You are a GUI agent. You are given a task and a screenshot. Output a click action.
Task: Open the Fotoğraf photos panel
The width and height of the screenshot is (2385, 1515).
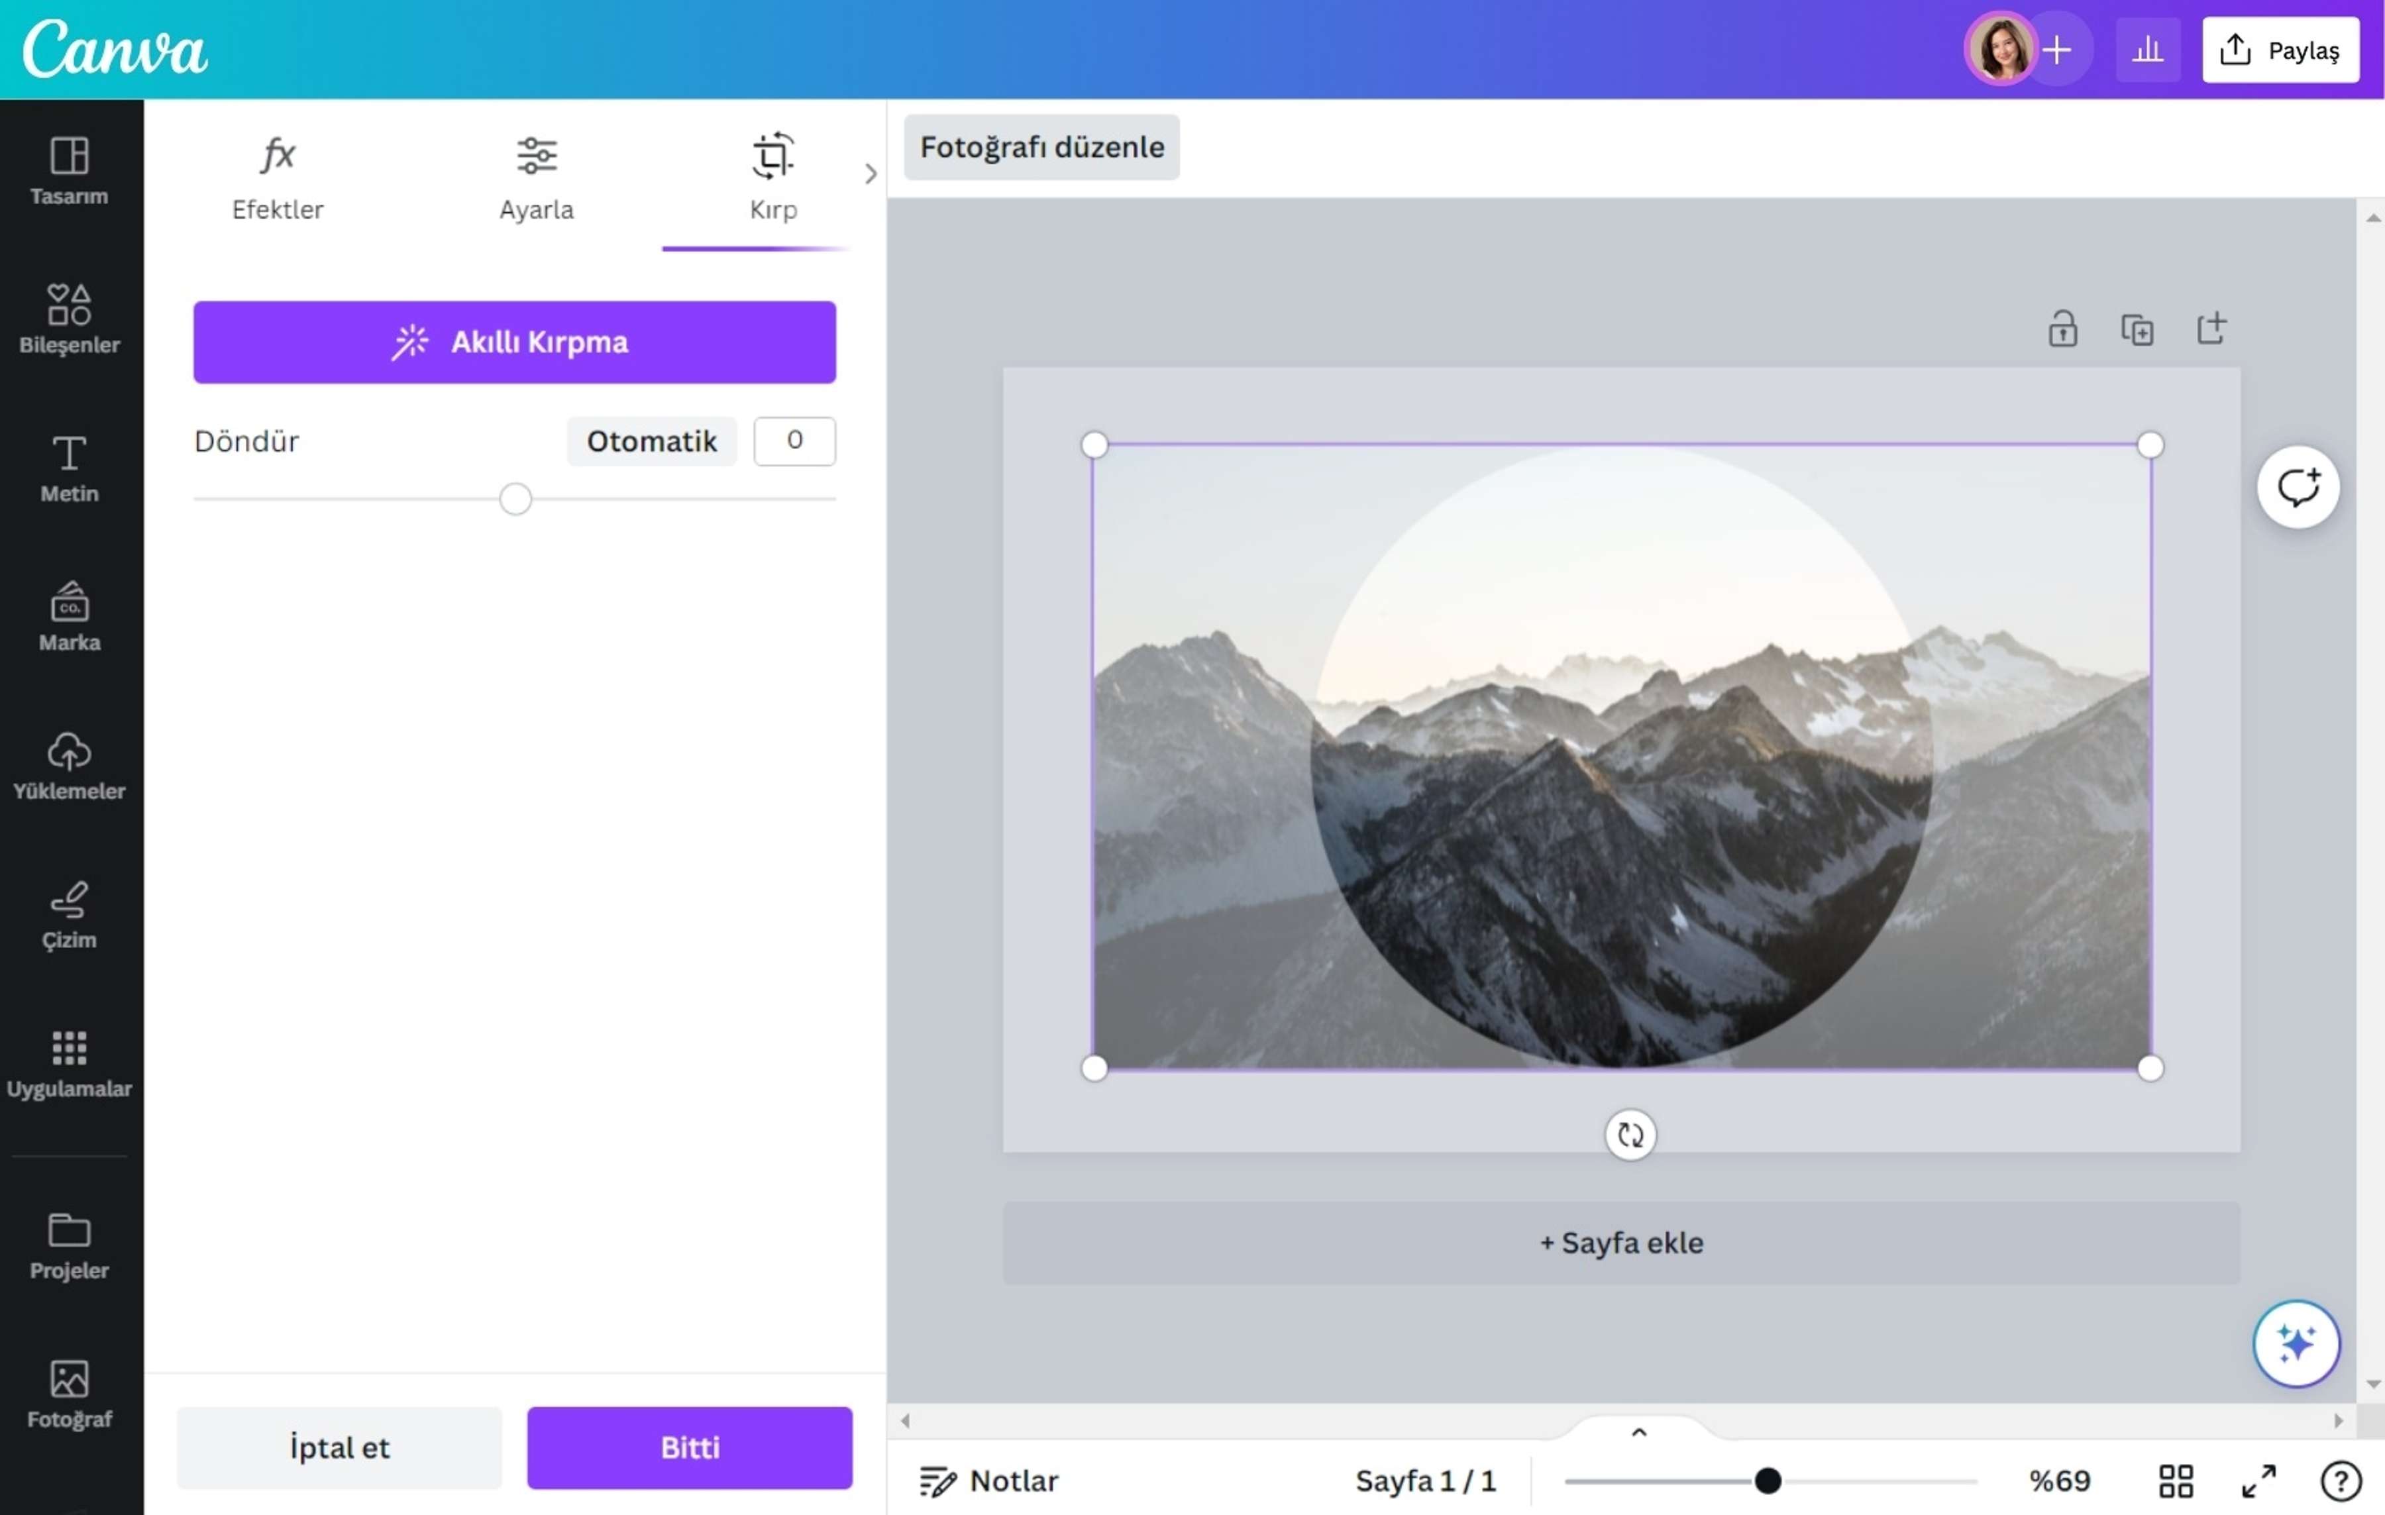tap(70, 1394)
